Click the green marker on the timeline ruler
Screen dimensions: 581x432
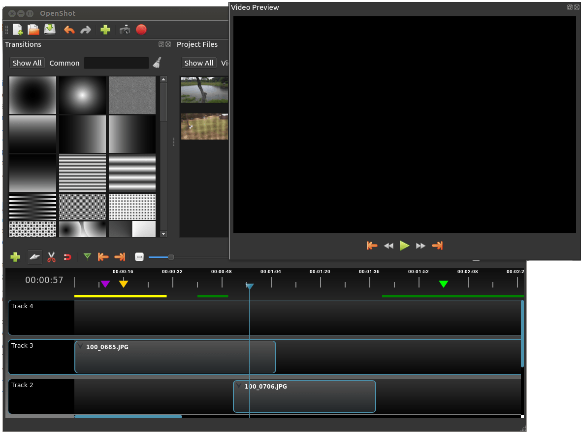(x=444, y=284)
